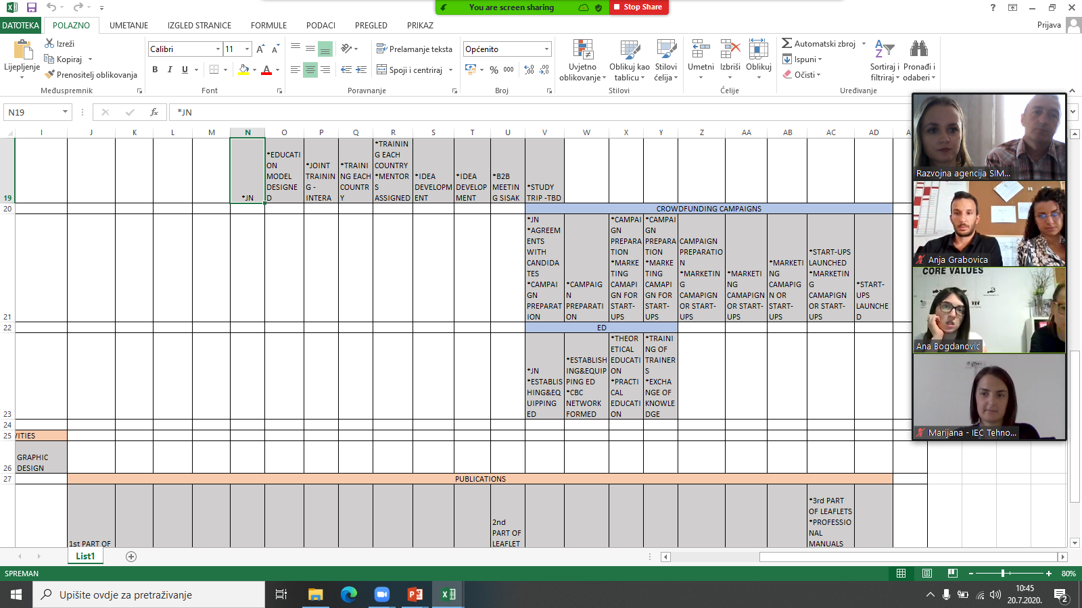1082x608 pixels.
Task: Click the percent style icon
Action: coord(494,70)
